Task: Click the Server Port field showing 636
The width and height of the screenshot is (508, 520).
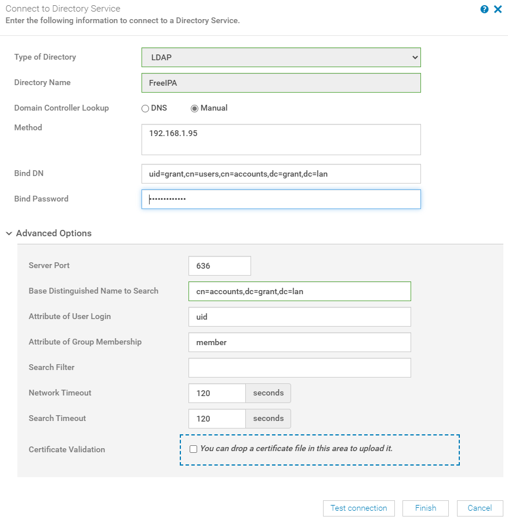Action: [x=219, y=265]
